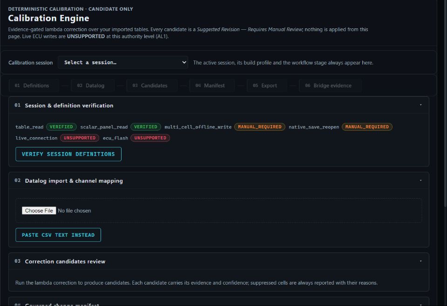447x306 pixels.
Task: Click the native_save_reopen label
Action: (x=314, y=127)
